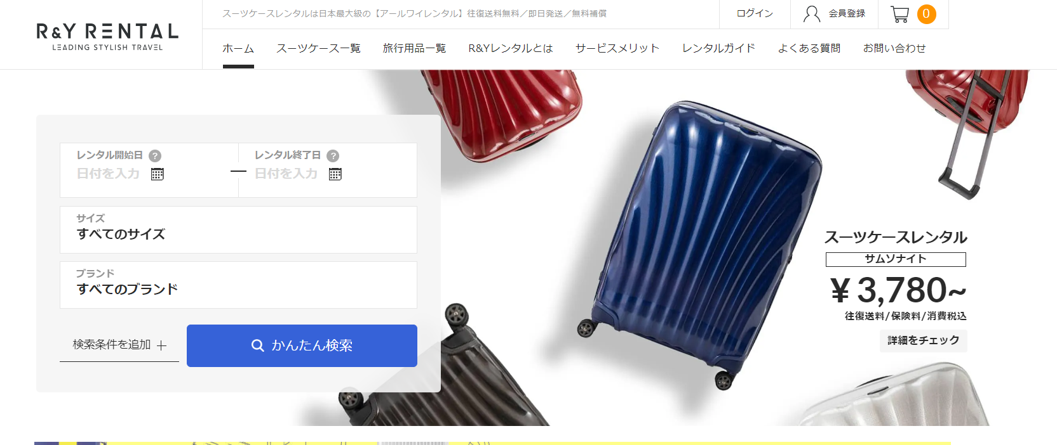Open calendar icon for rental start date
This screenshot has height=445, width=1057.
[158, 174]
